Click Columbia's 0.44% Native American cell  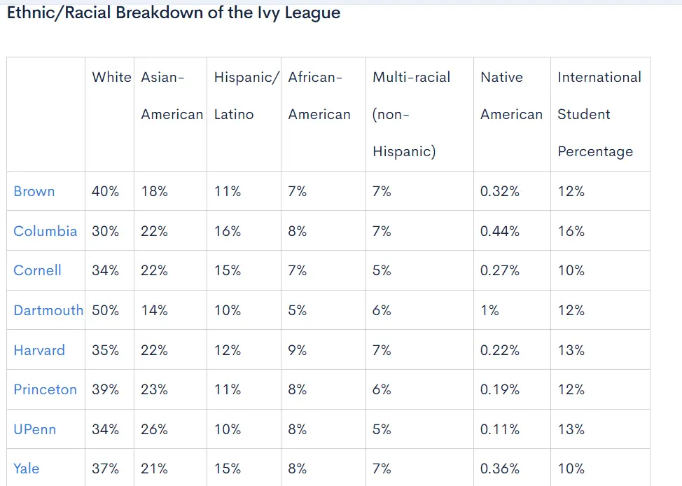500,231
